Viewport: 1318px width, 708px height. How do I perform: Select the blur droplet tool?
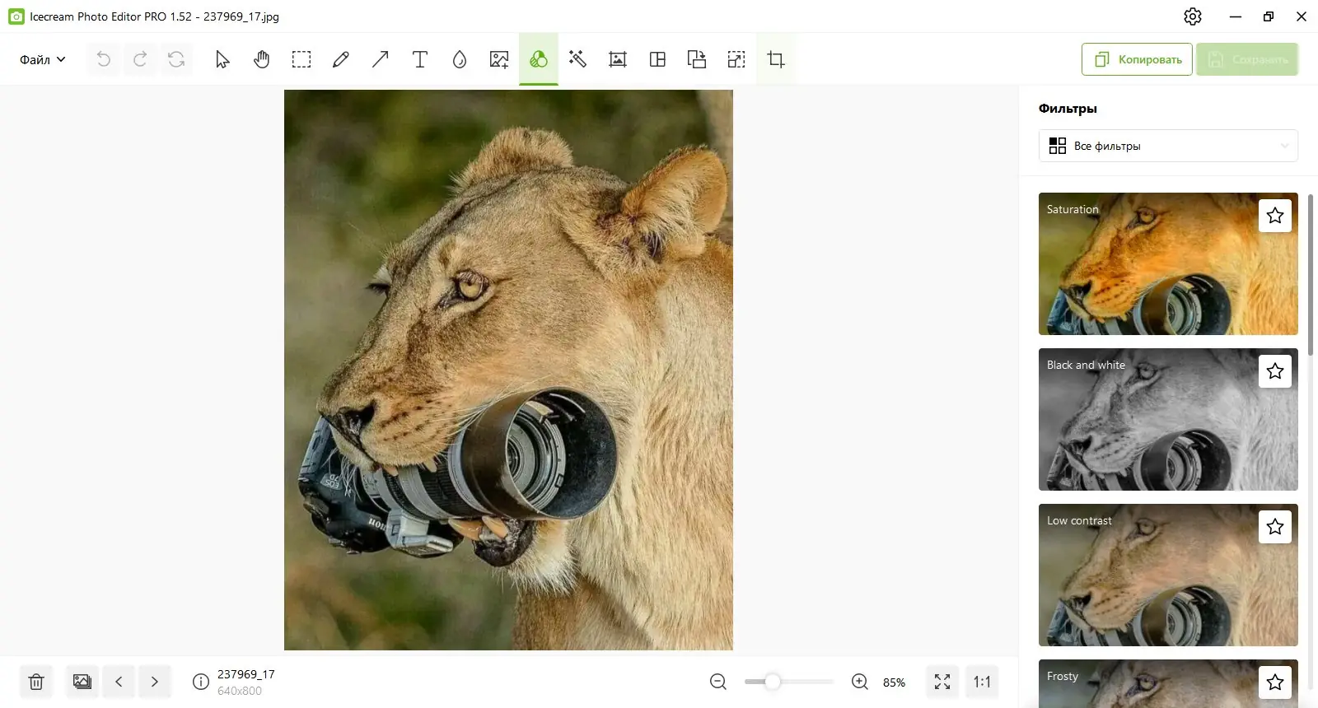coord(460,59)
